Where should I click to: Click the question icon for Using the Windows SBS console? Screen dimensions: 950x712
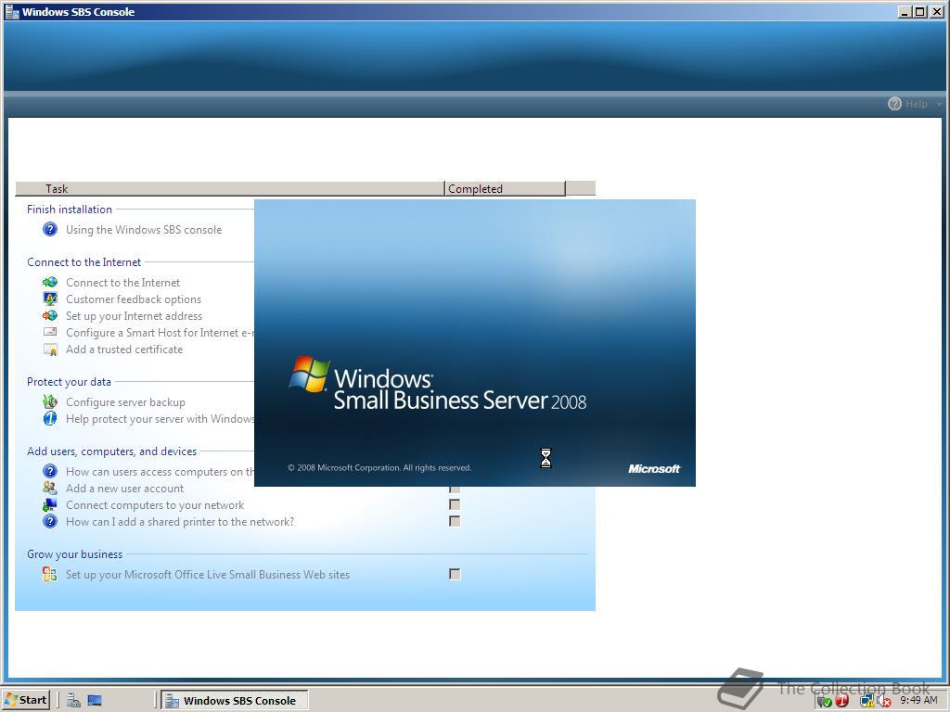pos(50,230)
